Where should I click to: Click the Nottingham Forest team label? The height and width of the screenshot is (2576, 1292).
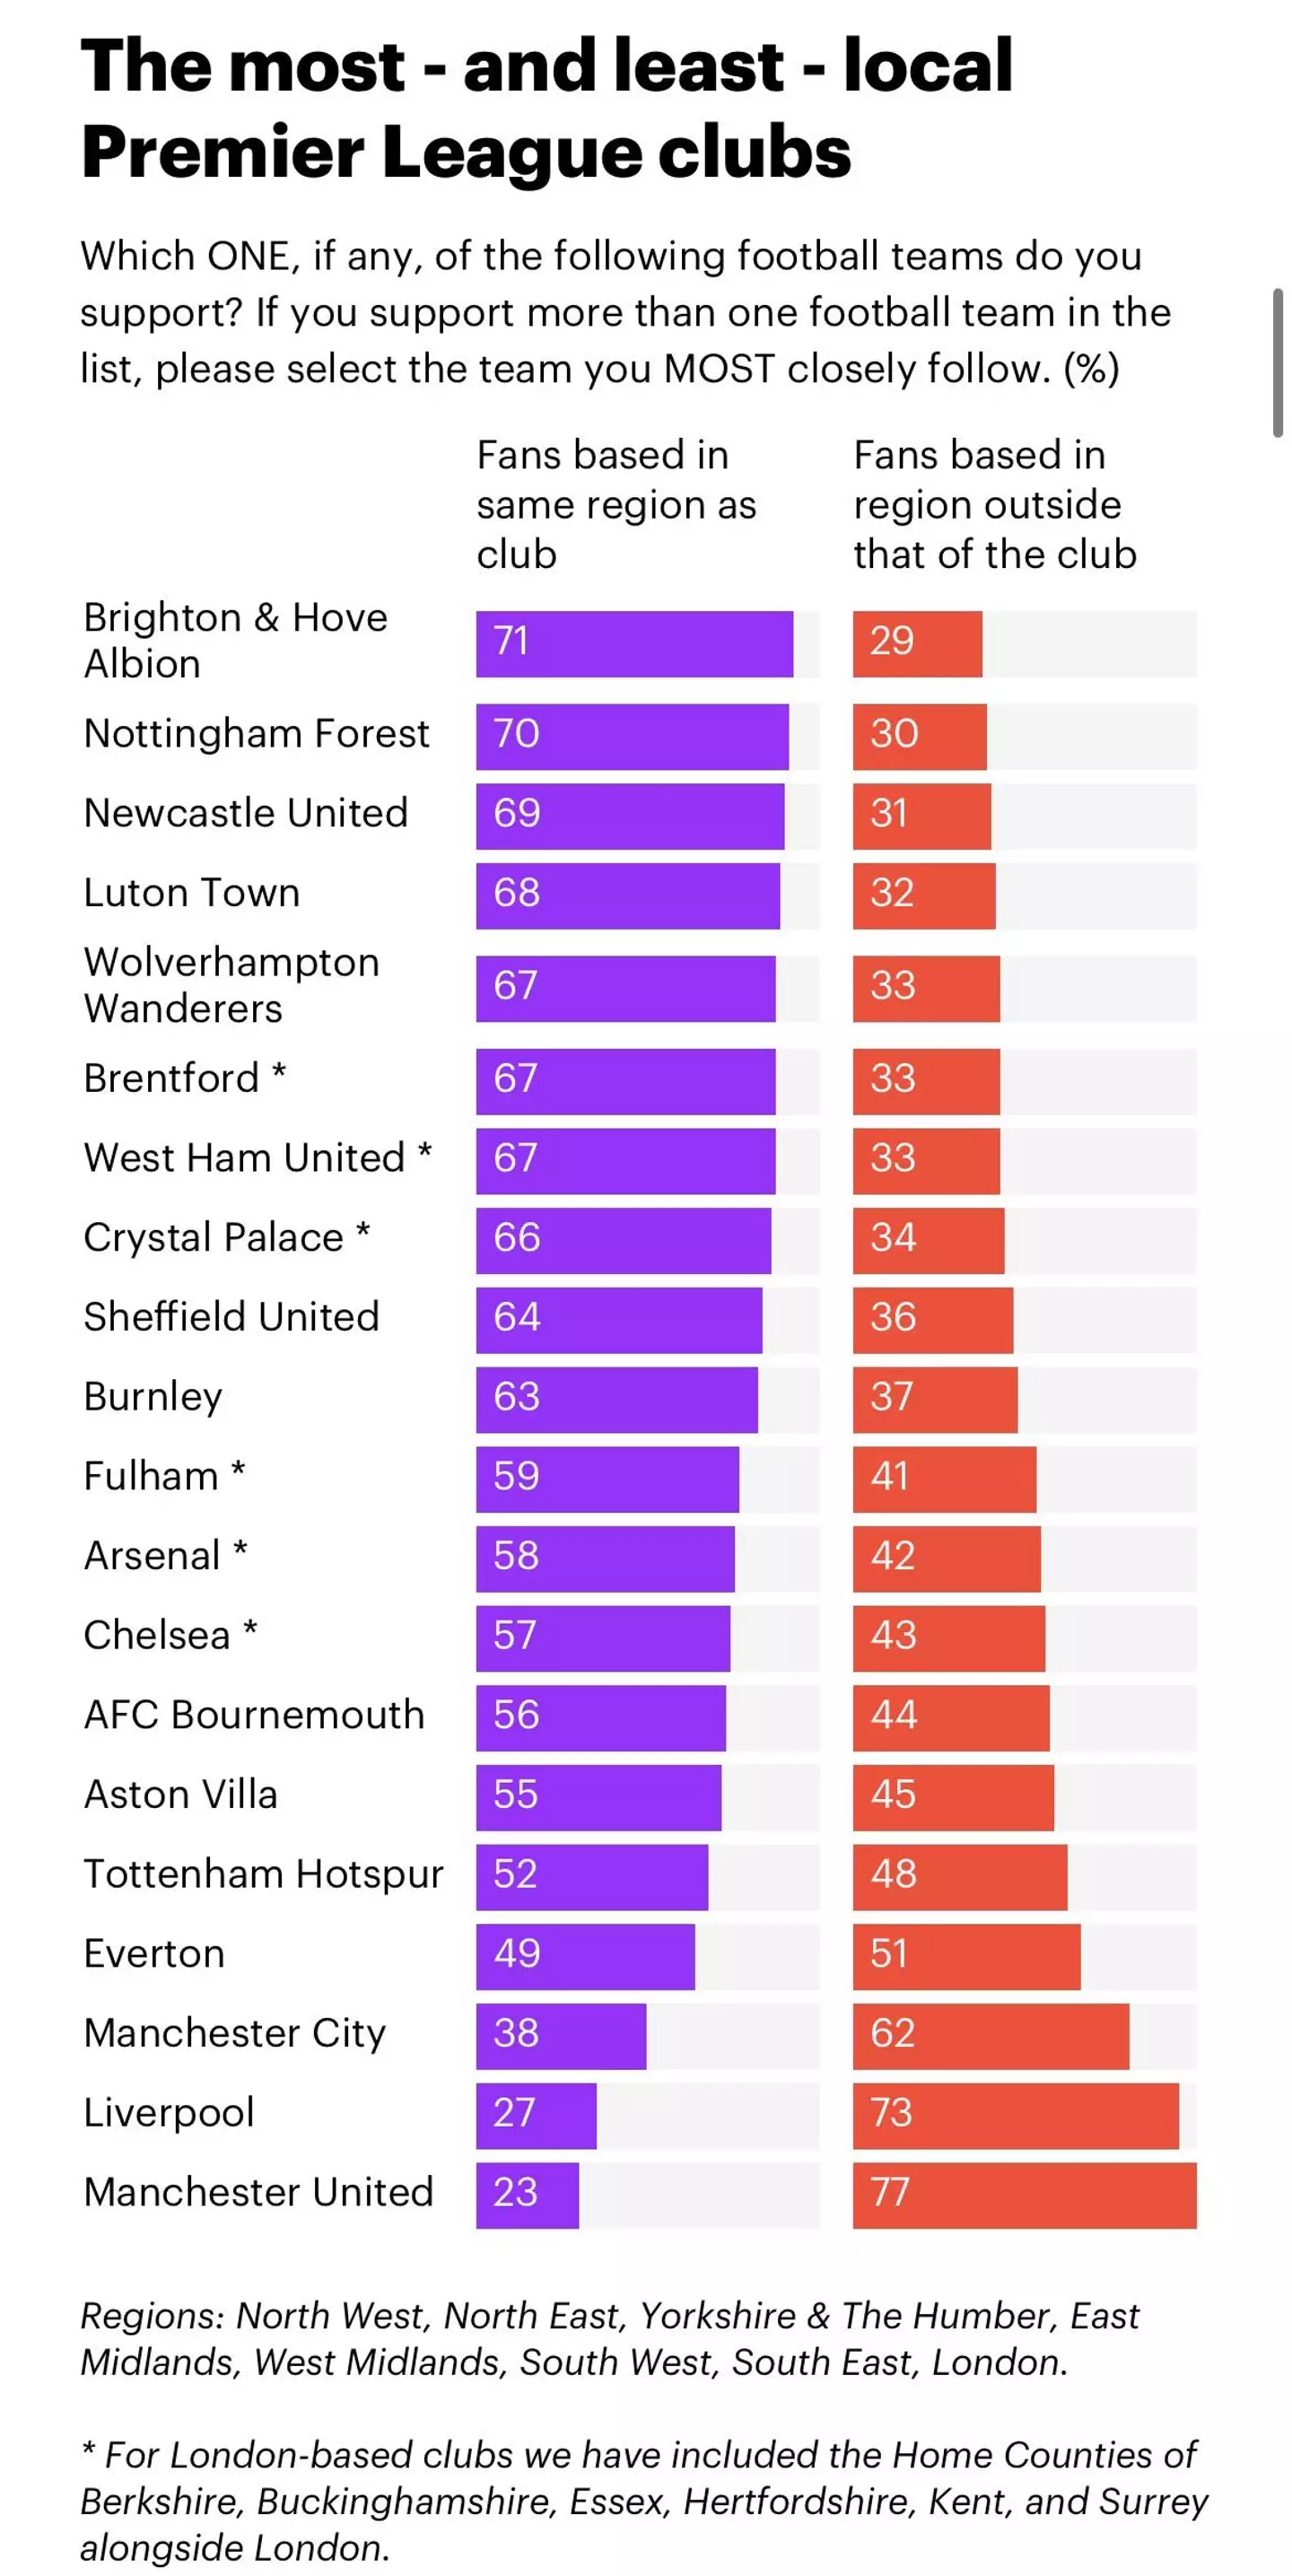pos(256,734)
